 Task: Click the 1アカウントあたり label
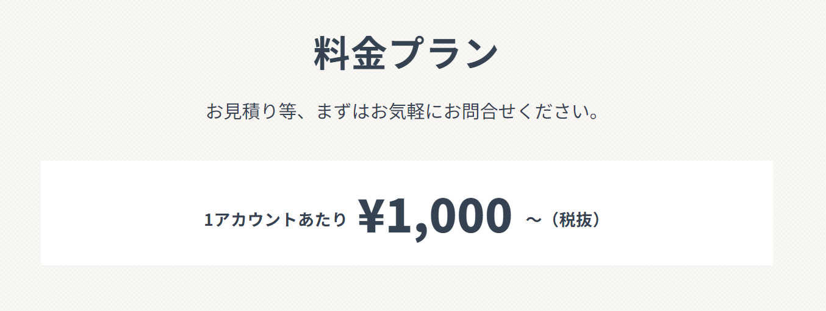click(x=275, y=220)
